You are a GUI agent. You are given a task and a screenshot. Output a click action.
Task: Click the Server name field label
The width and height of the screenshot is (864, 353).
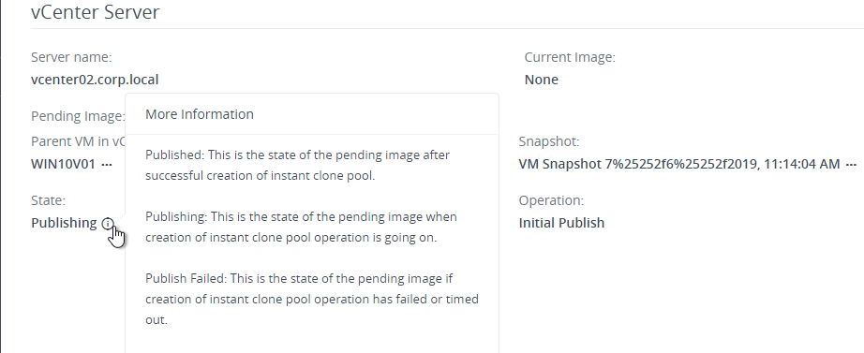point(71,57)
